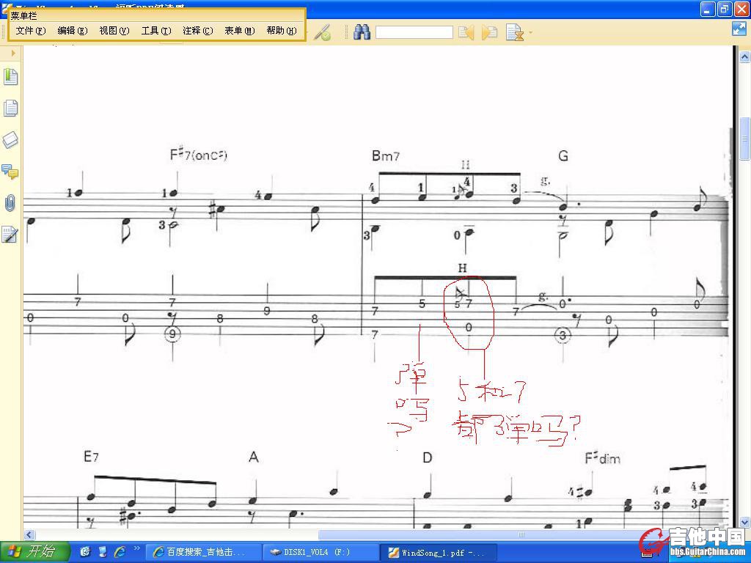The image size is (751, 563).
Task: Click the vertical scrollbar thumb
Action: [x=744, y=139]
